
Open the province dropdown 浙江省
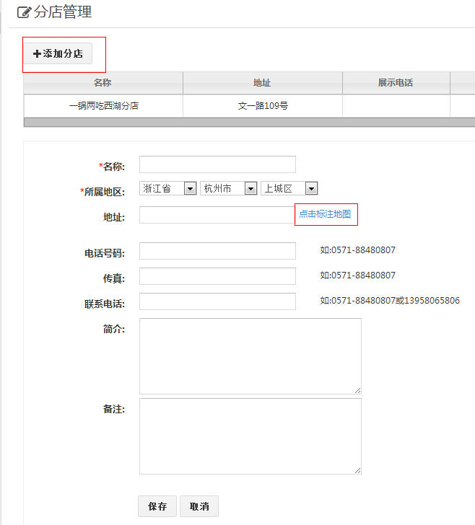(x=168, y=188)
